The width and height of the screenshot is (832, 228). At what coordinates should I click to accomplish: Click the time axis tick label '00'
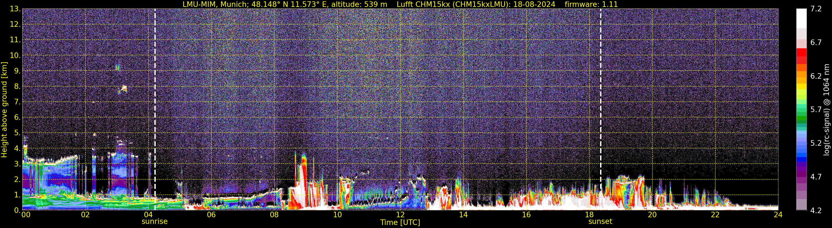point(26,215)
